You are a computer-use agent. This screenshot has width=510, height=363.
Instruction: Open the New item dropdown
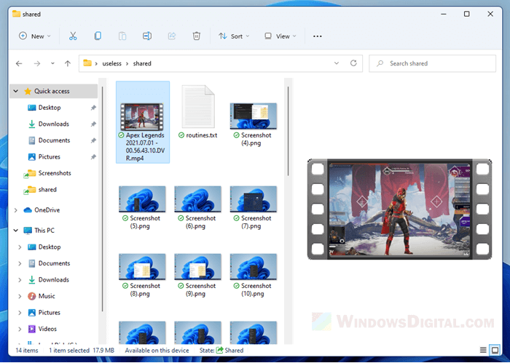(34, 36)
